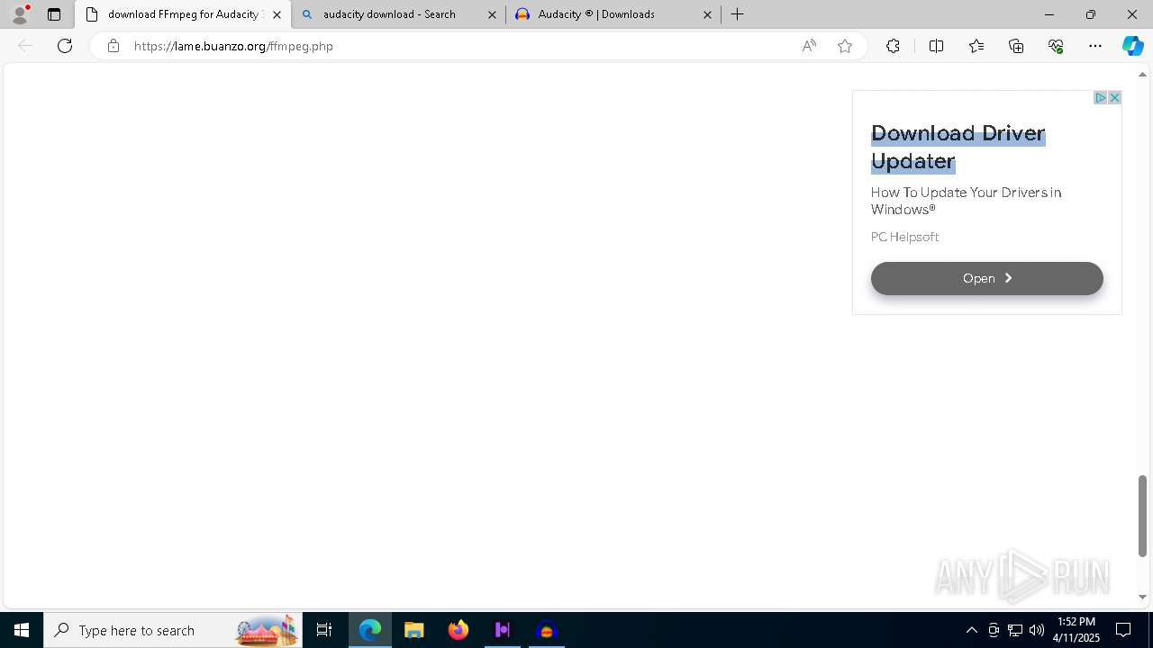Open Settings and more ellipsis menu
This screenshot has height=648, width=1153.
click(1095, 46)
